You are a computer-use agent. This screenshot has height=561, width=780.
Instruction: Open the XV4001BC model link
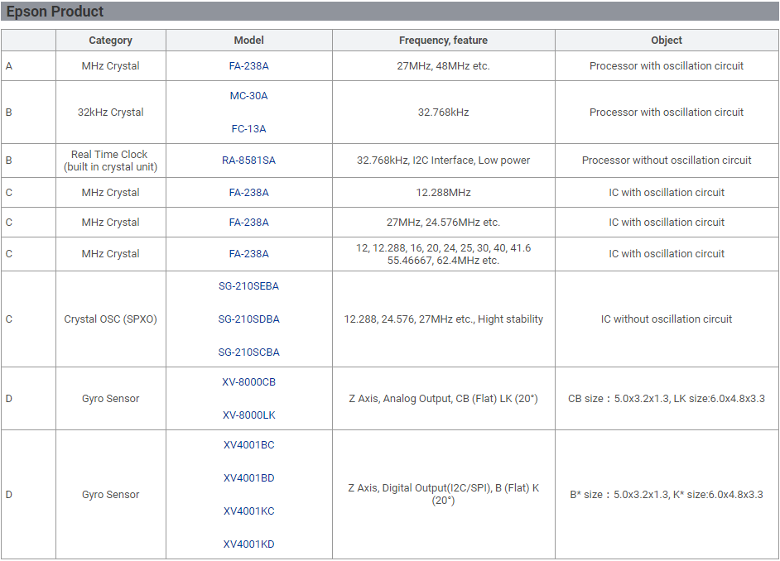click(248, 444)
